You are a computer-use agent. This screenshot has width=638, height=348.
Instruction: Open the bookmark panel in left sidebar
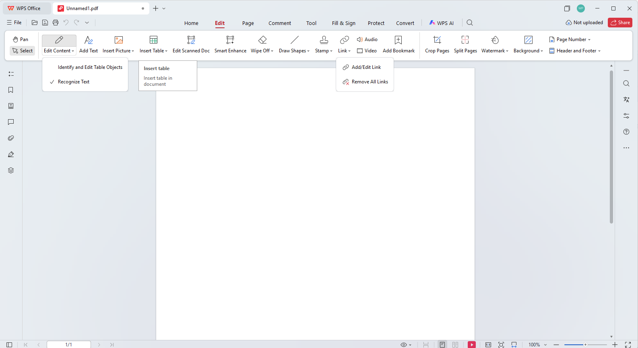[x=11, y=90]
